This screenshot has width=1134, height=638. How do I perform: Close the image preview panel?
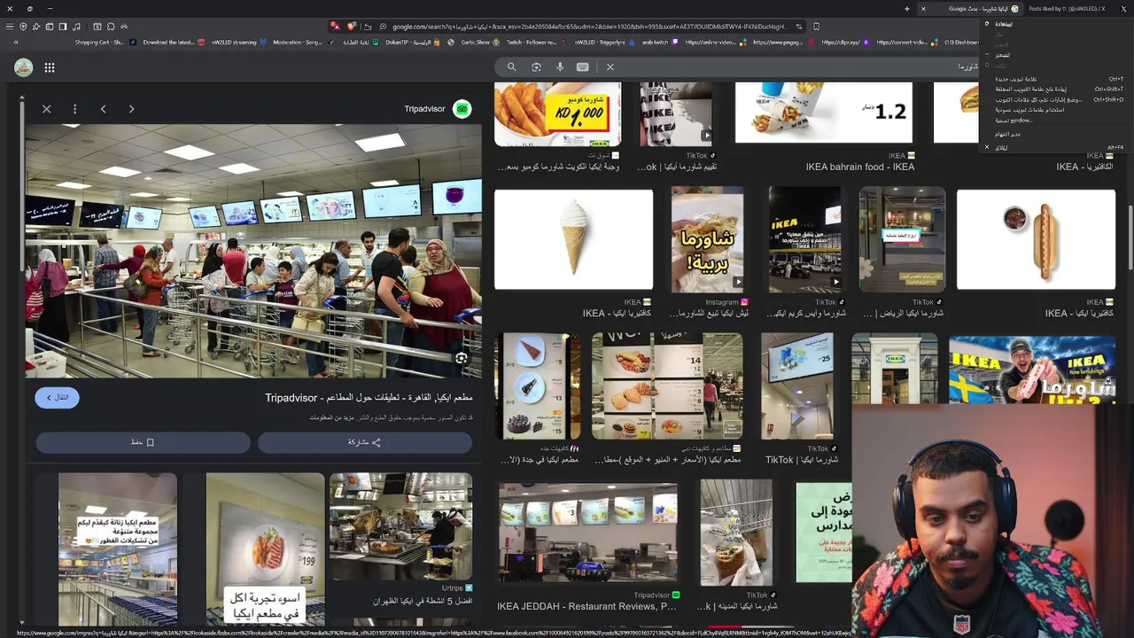click(x=46, y=109)
